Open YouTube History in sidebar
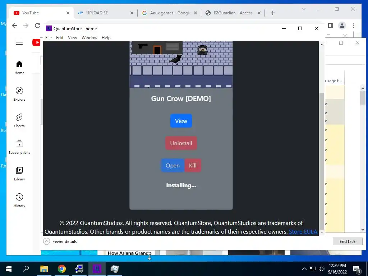This screenshot has width=368, height=276. click(19, 200)
